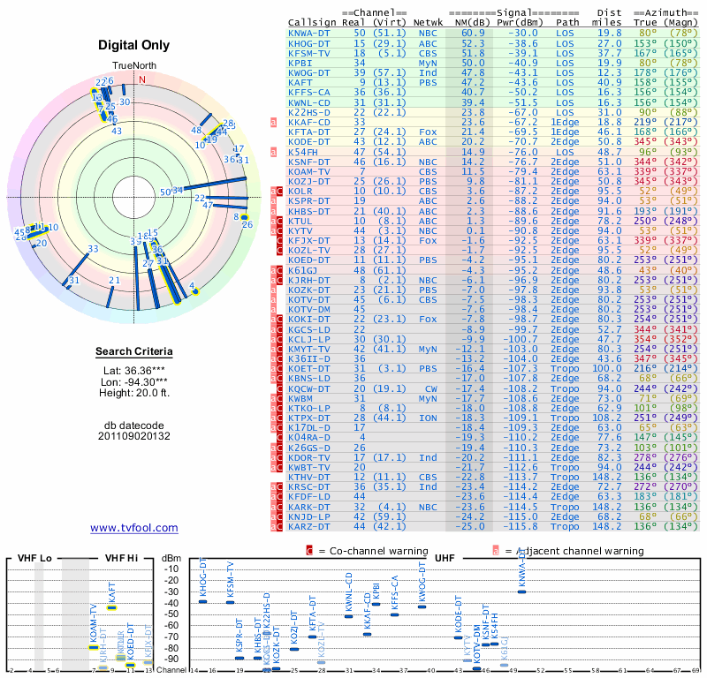
Task: Select the KCLJ-LP callsign in the table
Action: [308, 339]
